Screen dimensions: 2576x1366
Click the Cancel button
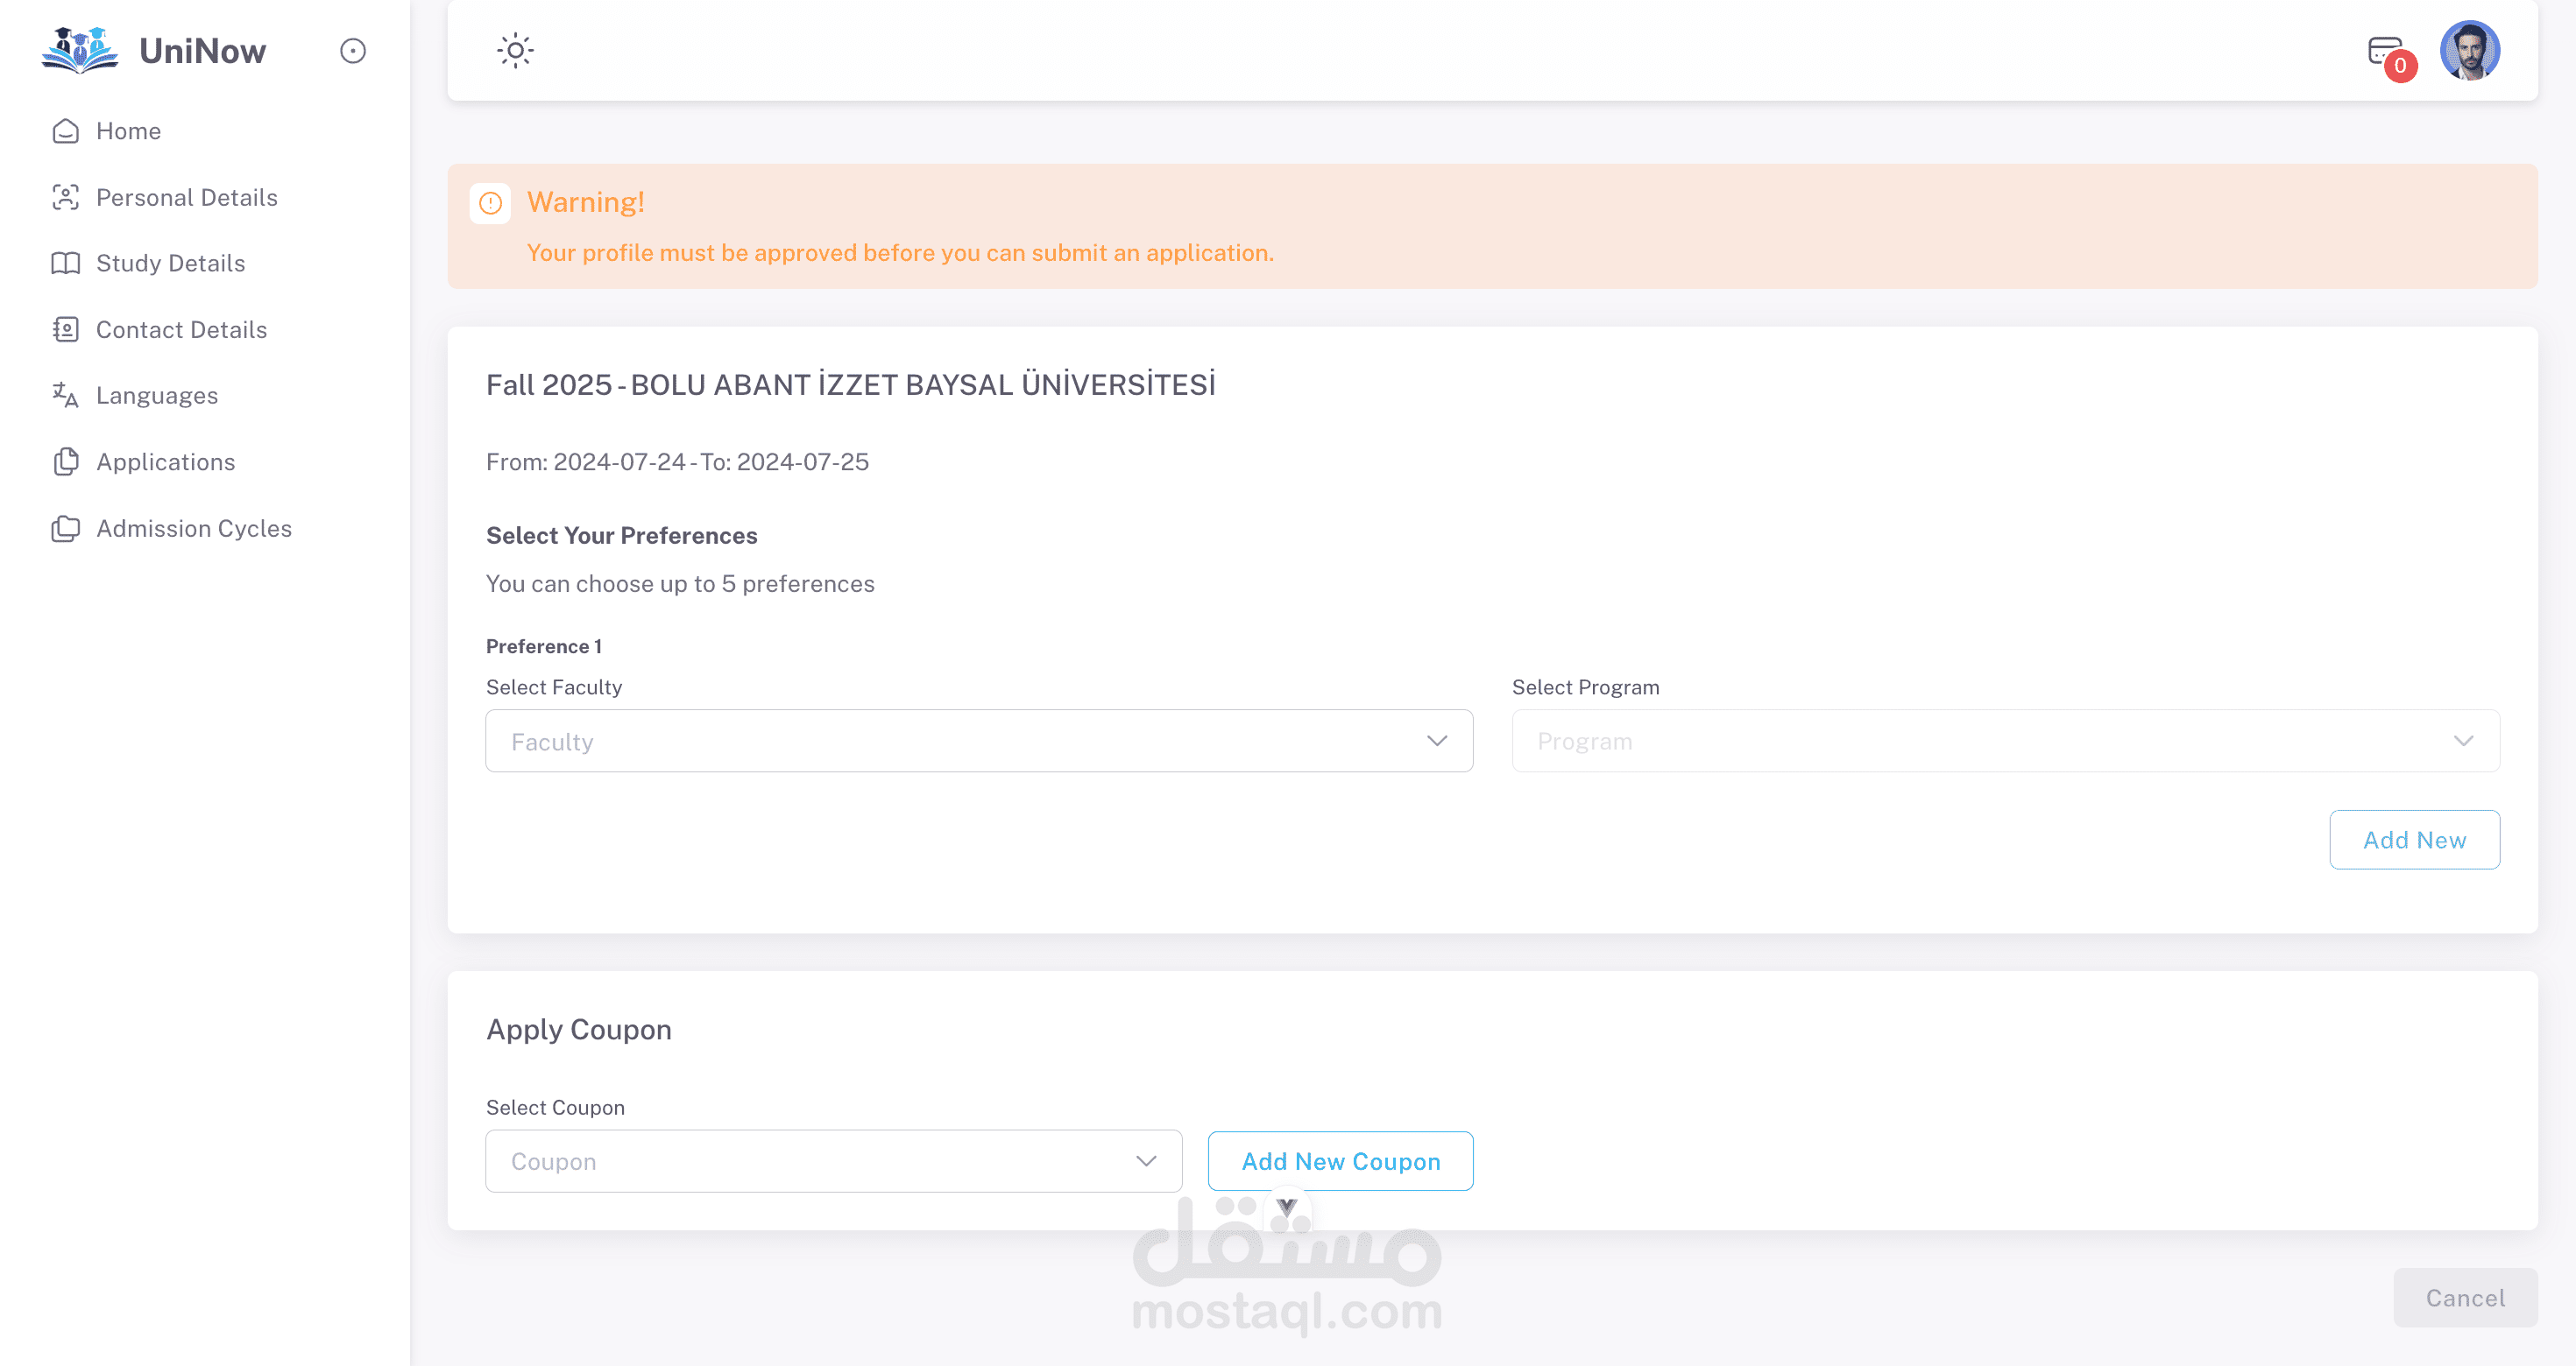point(2465,1297)
